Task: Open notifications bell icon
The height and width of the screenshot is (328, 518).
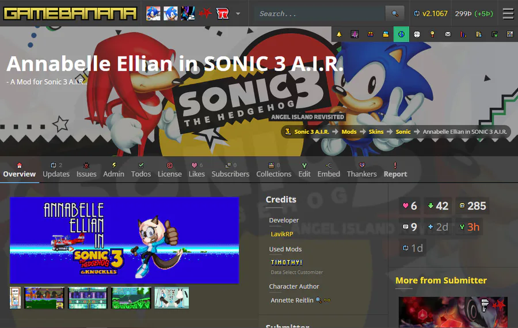Action: 339,35
